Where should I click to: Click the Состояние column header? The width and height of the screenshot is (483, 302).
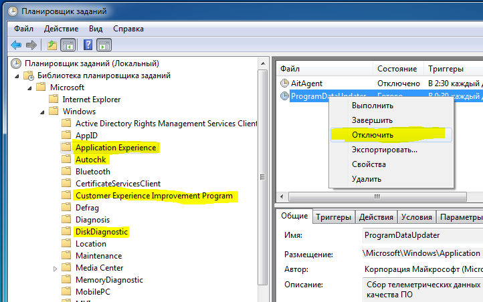(398, 69)
